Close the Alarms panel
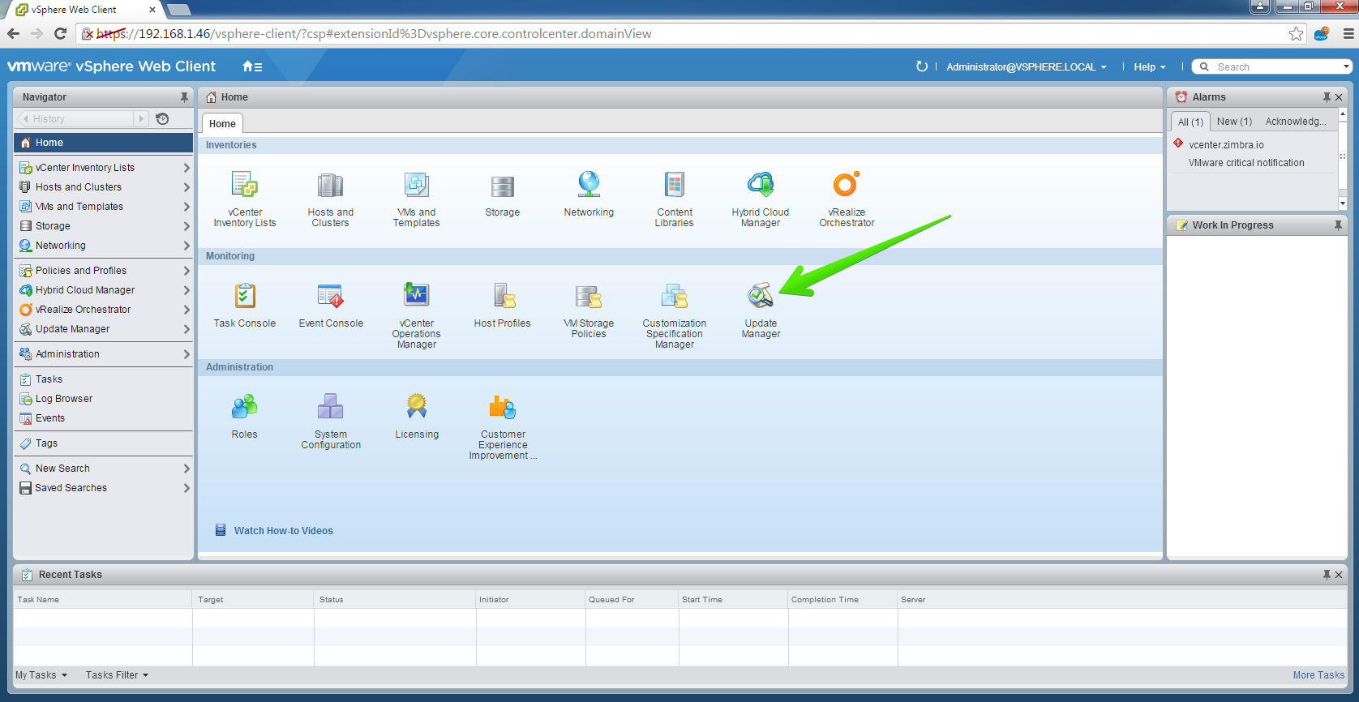This screenshot has height=702, width=1359. (1339, 97)
